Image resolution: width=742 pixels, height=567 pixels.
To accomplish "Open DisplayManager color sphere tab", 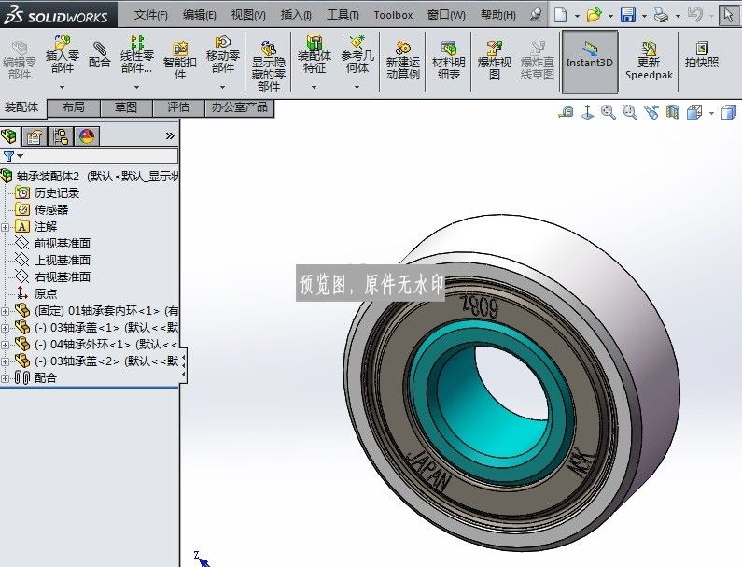I will (x=87, y=136).
